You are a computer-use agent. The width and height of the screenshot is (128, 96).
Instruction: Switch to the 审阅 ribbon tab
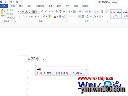(x=67, y=6)
